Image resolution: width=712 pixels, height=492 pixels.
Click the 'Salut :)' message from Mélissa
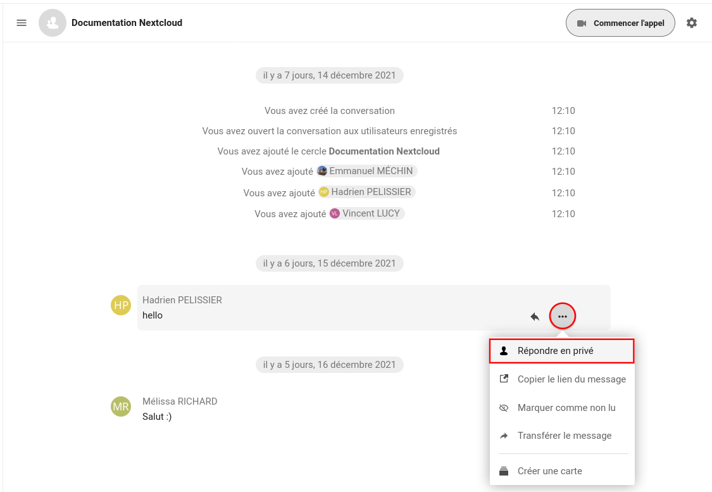157,417
